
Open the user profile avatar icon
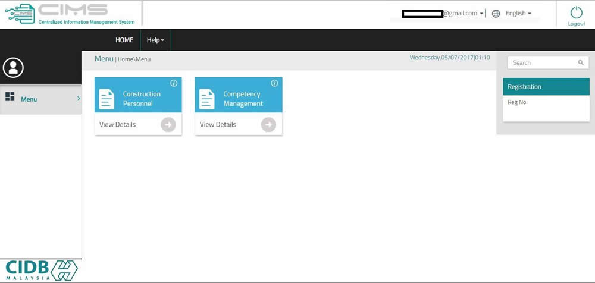[x=13, y=68]
